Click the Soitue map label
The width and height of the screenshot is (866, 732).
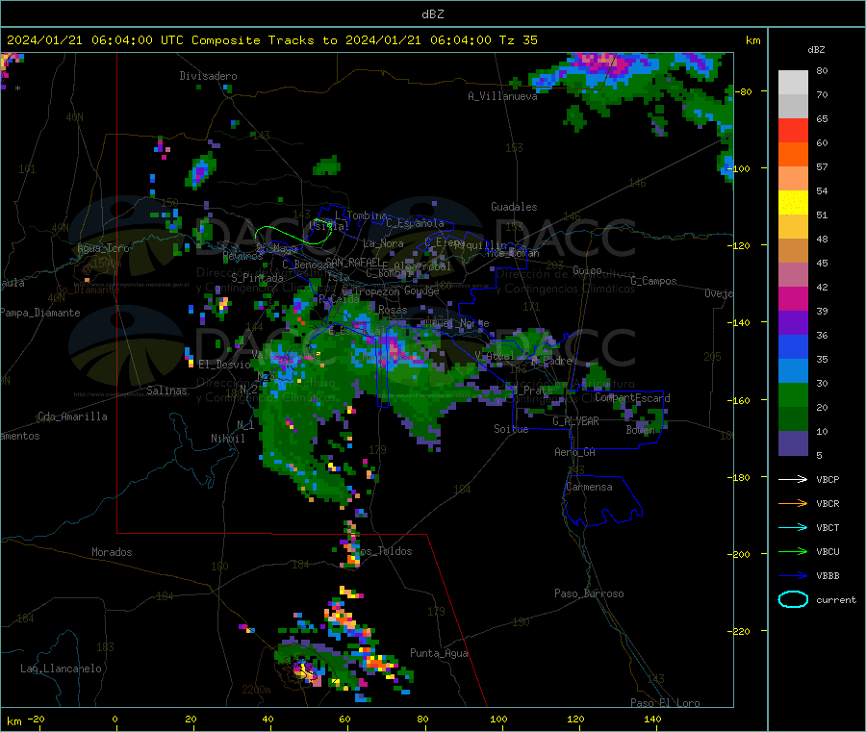pos(511,429)
